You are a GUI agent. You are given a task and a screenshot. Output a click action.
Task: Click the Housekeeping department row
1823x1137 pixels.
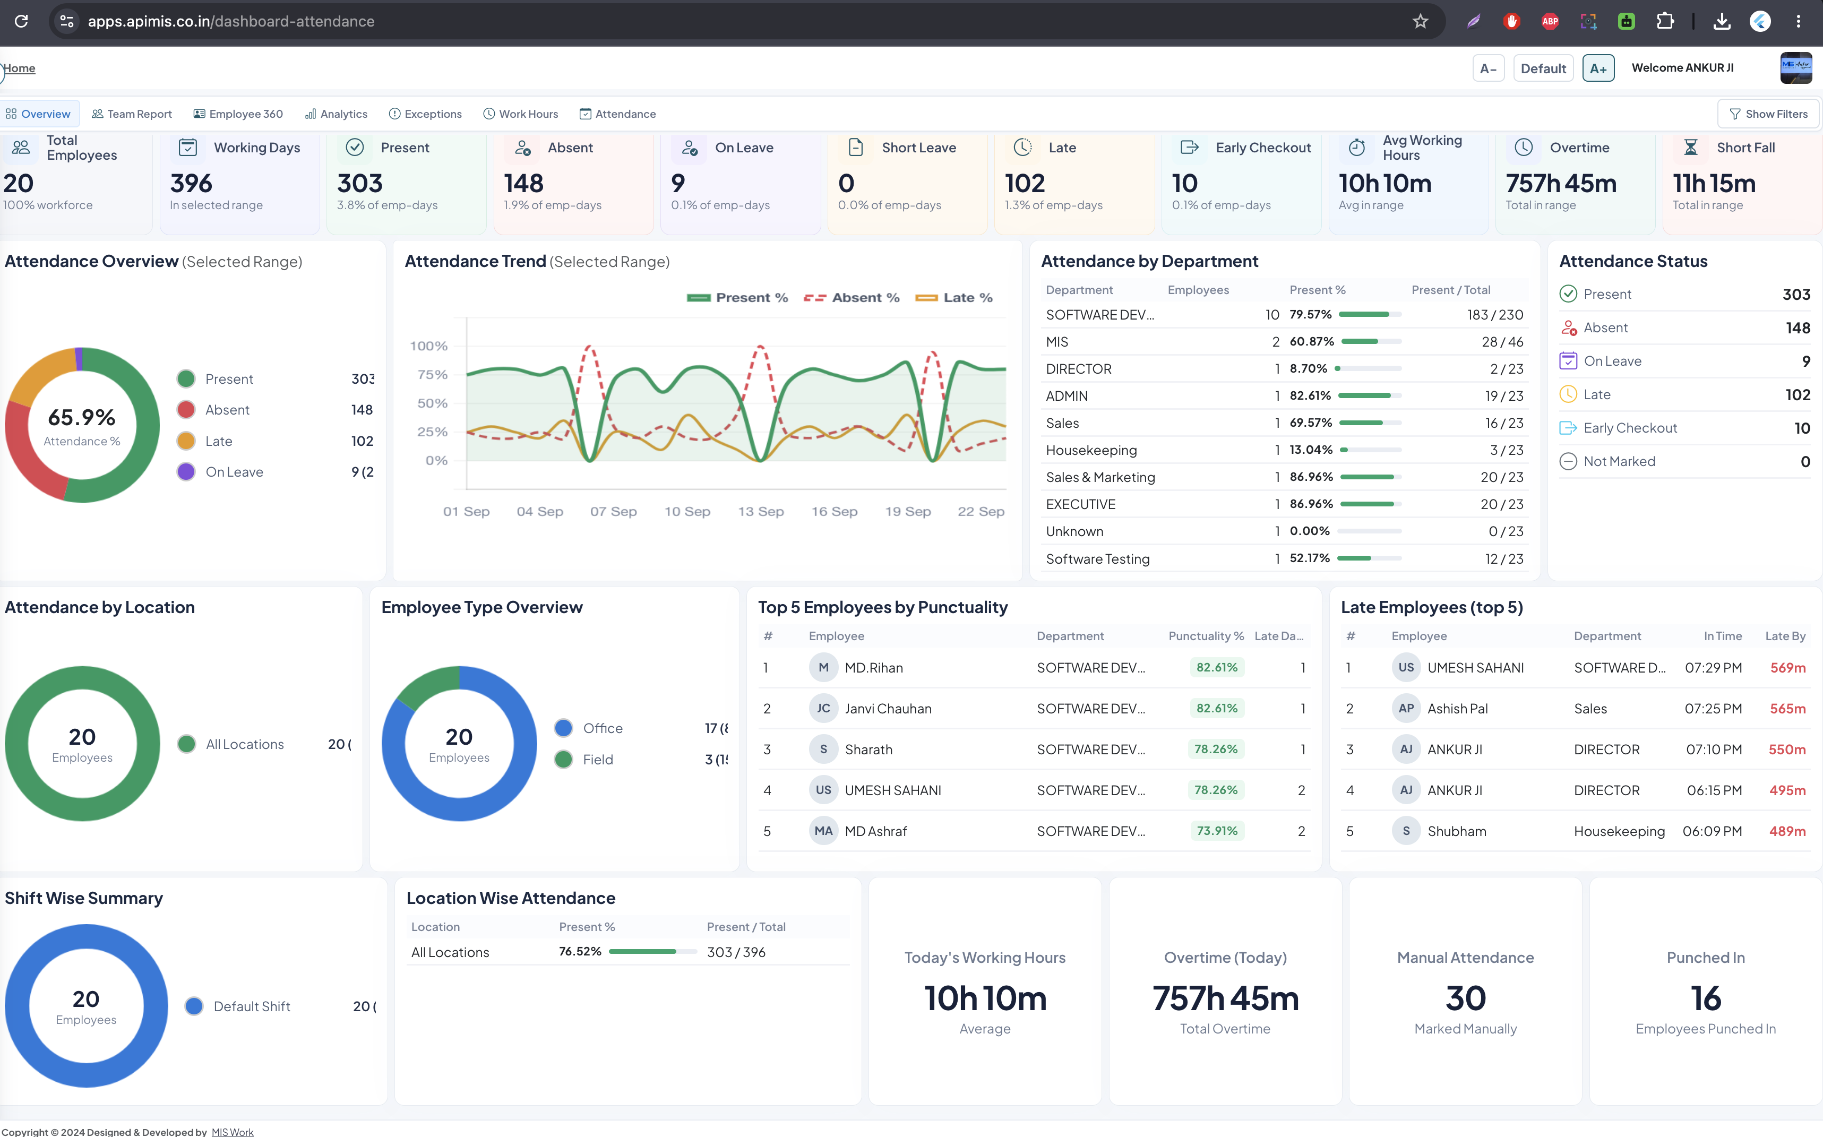[1285, 450]
